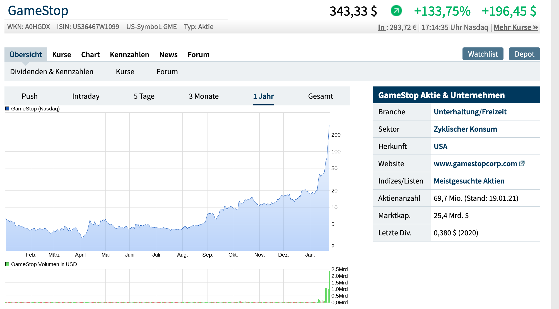Click the US-Symbol: GME text
The image size is (559, 309).
click(151, 27)
